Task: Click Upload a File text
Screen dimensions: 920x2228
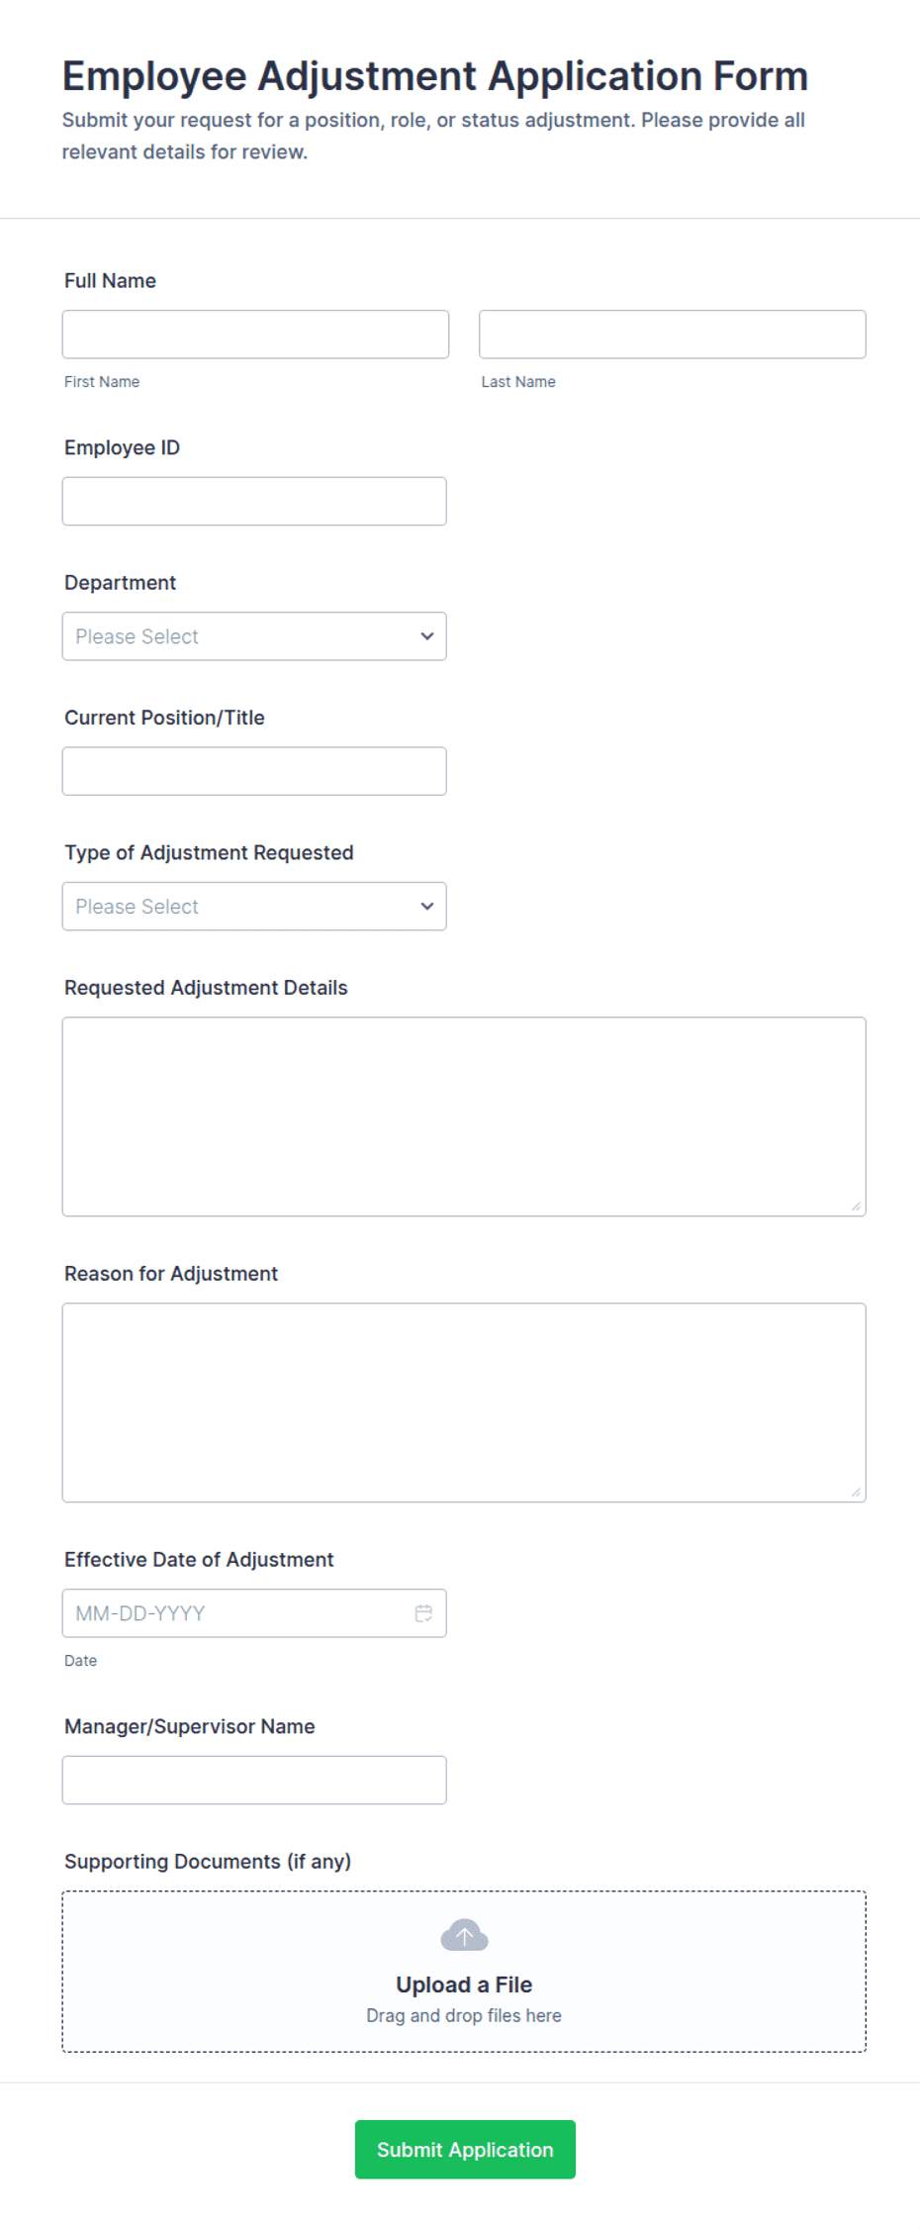Action: [x=464, y=1985]
